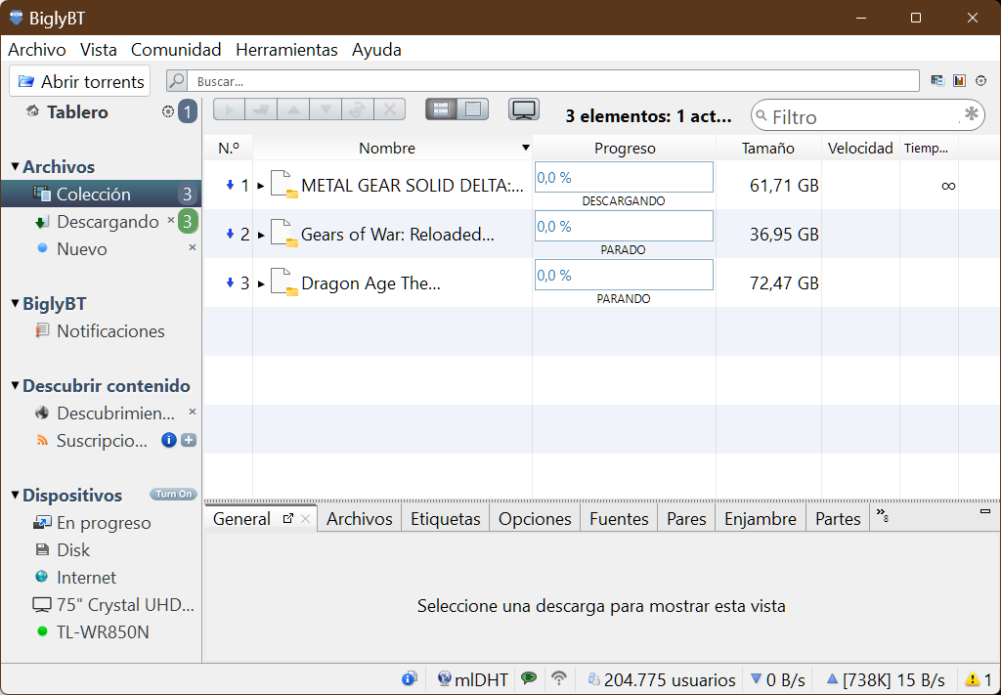Collapse the Archivos sidebar section
Screen dimensions: 1001x695
[x=15, y=167]
